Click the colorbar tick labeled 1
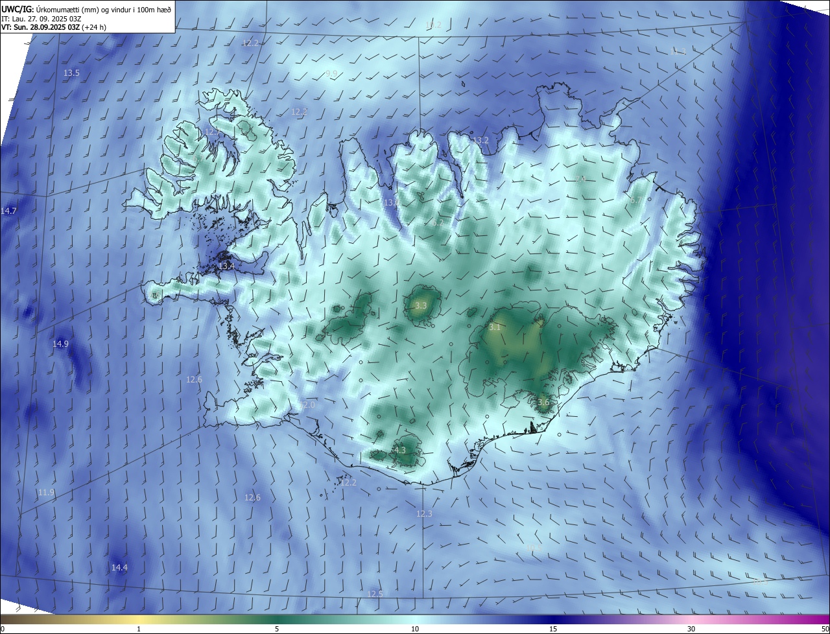The height and width of the screenshot is (634, 830). point(139,629)
